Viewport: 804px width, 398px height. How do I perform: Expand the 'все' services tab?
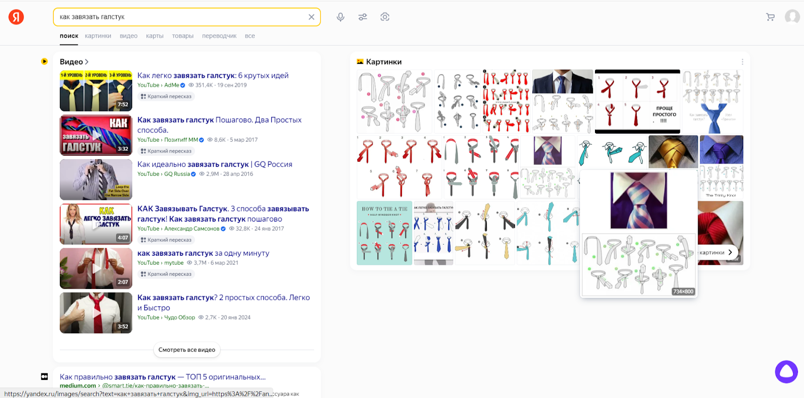250,36
